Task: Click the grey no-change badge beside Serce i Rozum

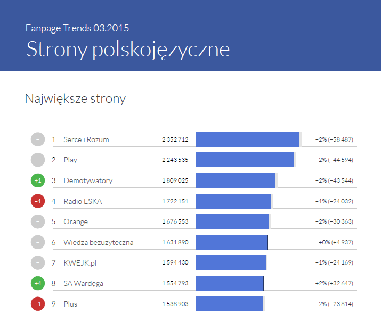Action: click(37, 139)
